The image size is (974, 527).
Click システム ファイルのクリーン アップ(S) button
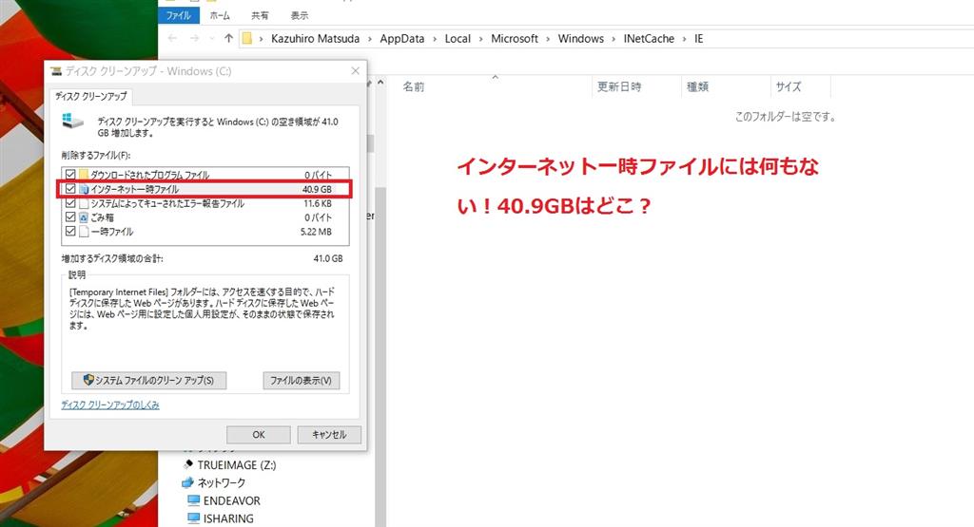click(149, 380)
